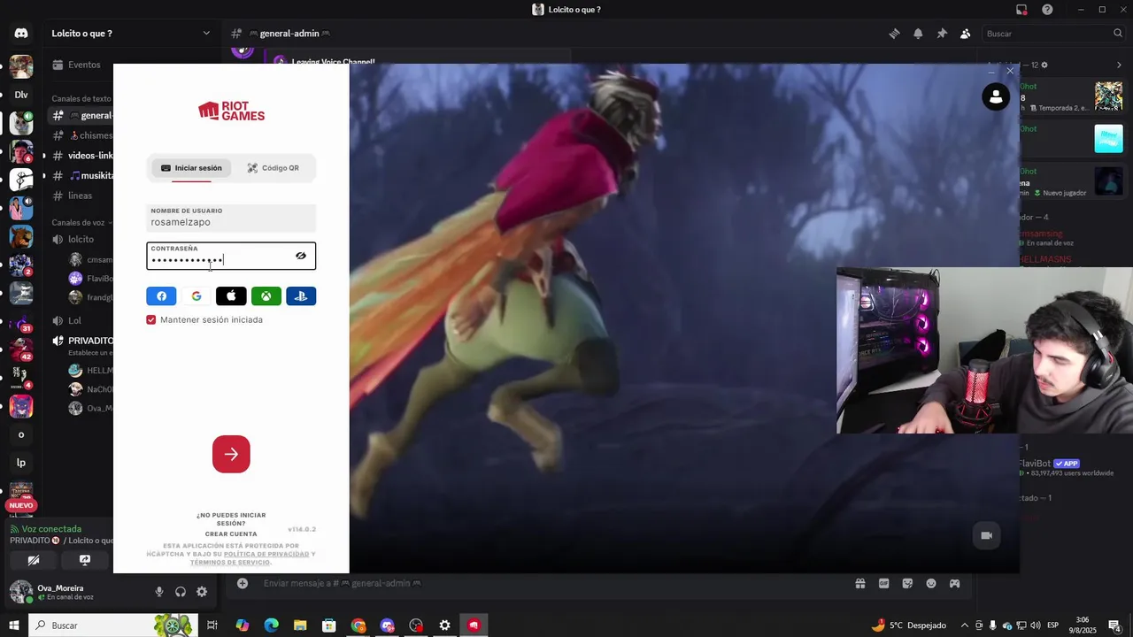The image size is (1133, 637).
Task: Open the Crear cuenta link
Action: click(x=231, y=534)
